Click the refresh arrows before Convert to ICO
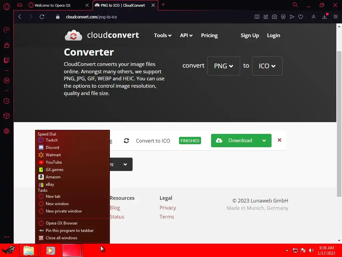The width and height of the screenshot is (342, 257). coord(126,141)
